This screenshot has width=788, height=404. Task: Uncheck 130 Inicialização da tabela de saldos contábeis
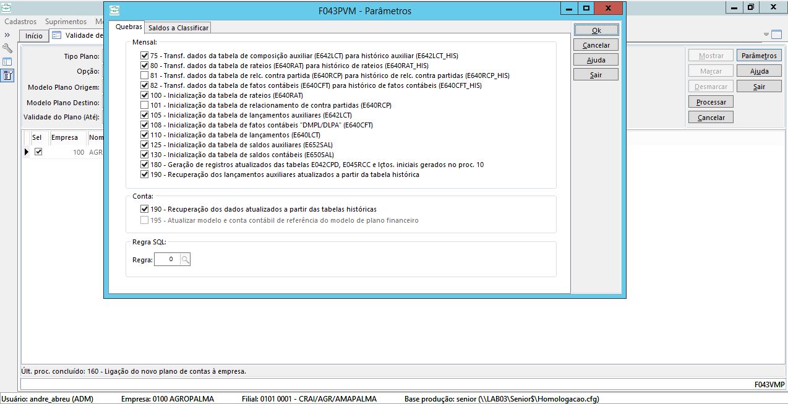tap(144, 155)
